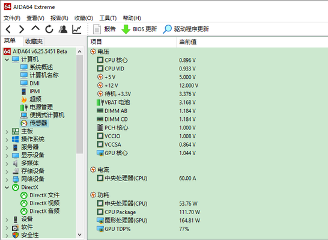Click the 报告 toolbar button
The height and width of the screenshot is (240, 328).
[105, 29]
